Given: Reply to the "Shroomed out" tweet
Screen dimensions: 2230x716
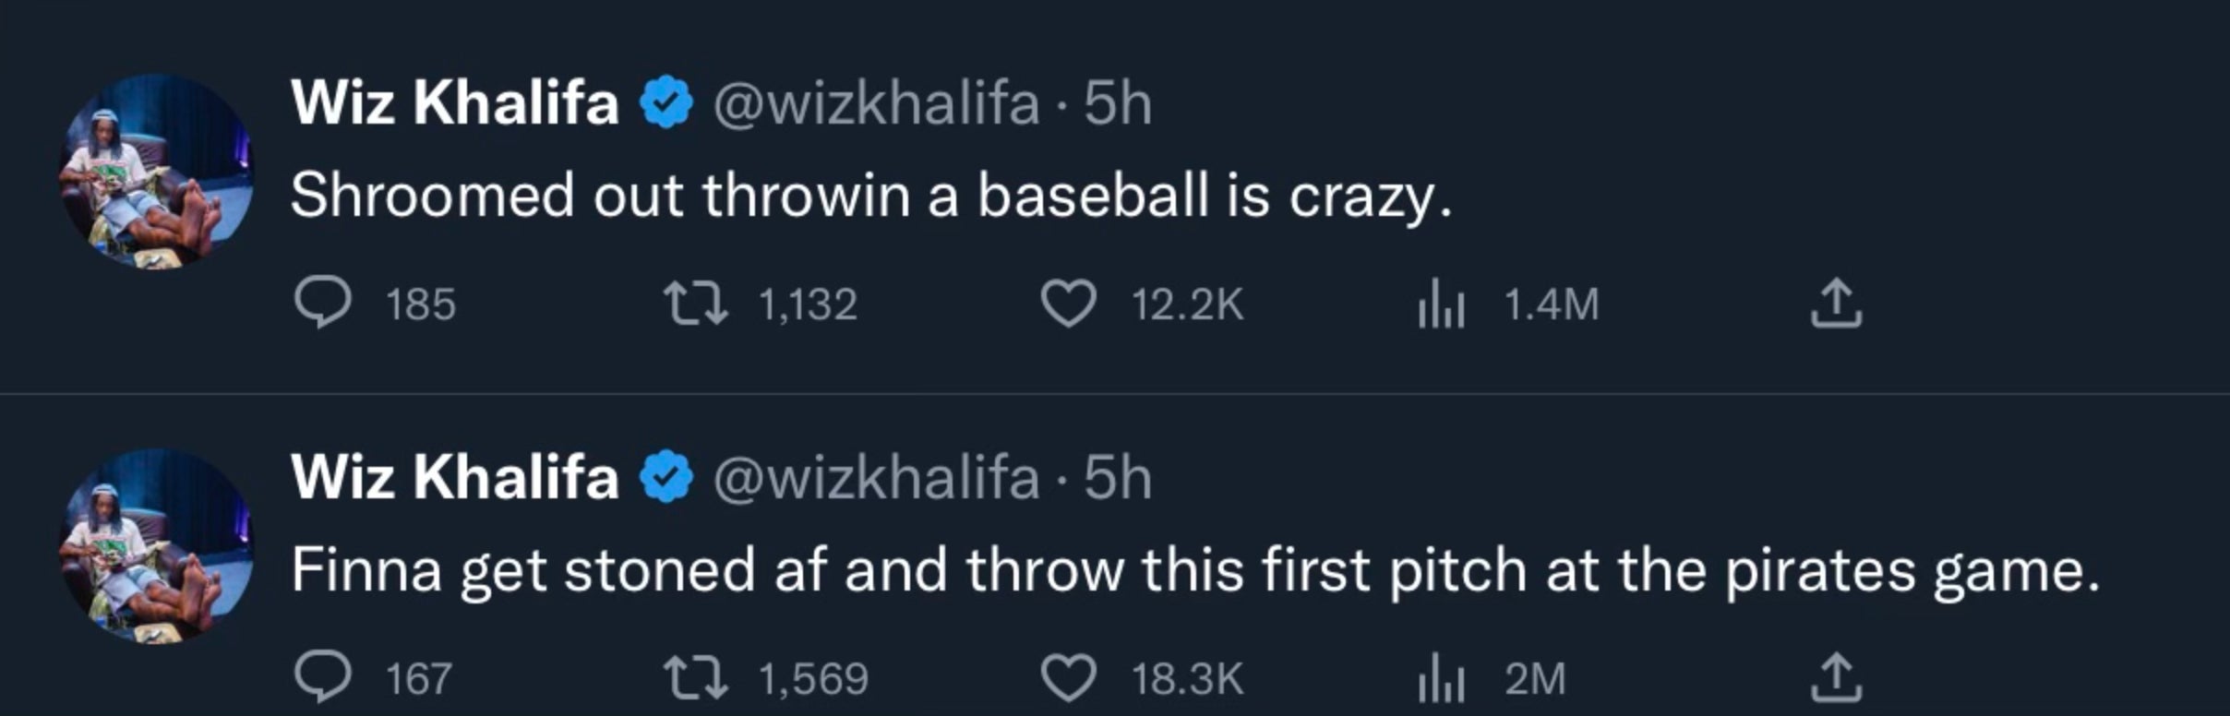Looking at the screenshot, I should pos(322,304).
